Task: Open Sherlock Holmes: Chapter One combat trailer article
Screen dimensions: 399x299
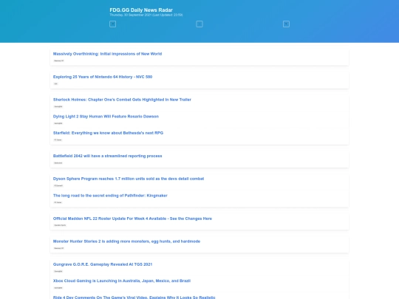Action: pos(122,100)
